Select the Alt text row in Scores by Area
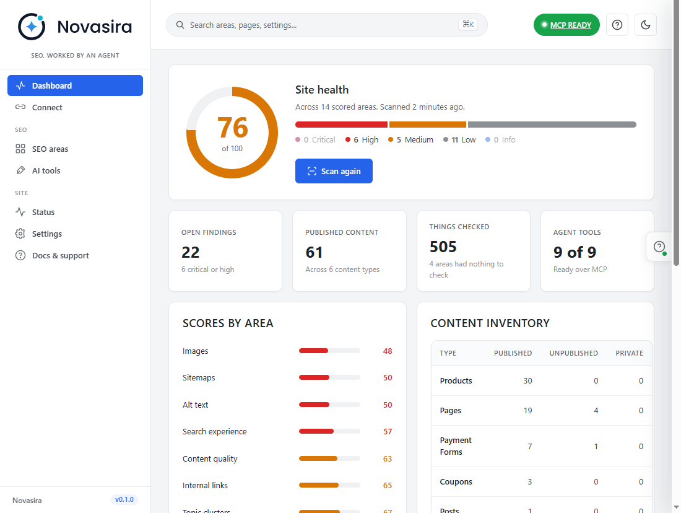681x513 pixels. [287, 405]
